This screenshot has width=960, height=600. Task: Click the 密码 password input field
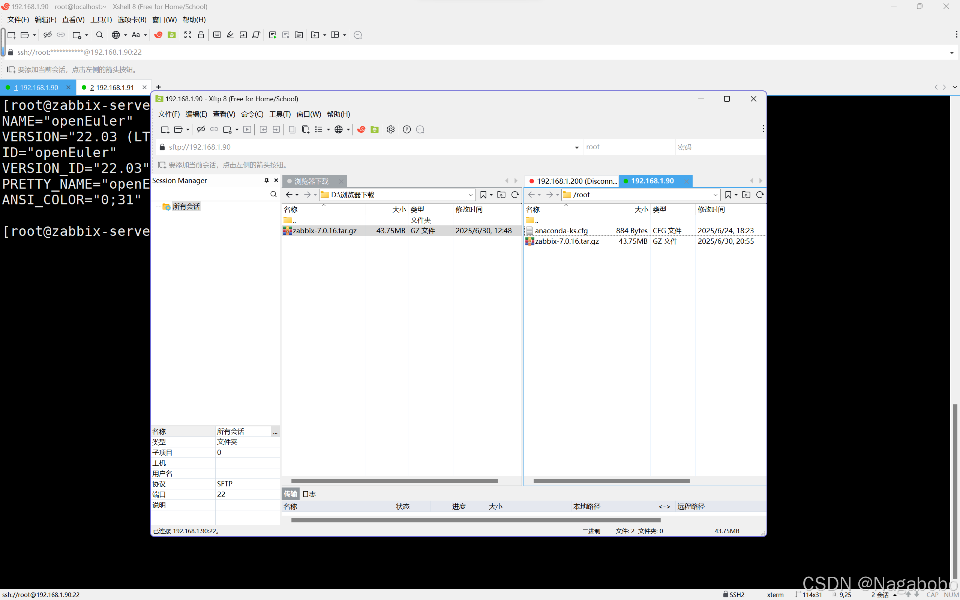720,147
